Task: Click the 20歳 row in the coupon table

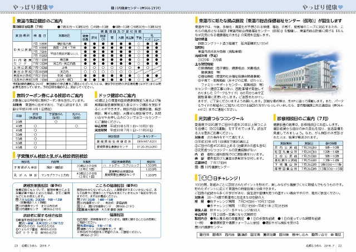Action: click(50, 122)
